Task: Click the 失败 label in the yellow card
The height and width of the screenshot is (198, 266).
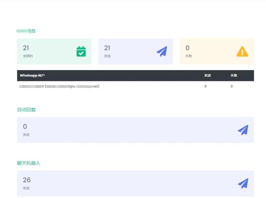Action: pyautogui.click(x=189, y=56)
